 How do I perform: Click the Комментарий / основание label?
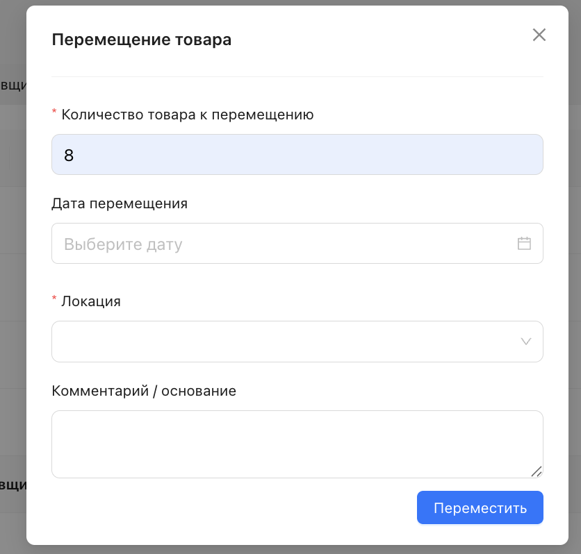pos(144,391)
